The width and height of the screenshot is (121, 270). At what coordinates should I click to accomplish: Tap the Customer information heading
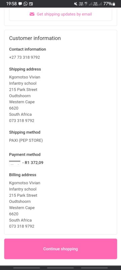point(35,38)
